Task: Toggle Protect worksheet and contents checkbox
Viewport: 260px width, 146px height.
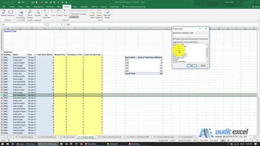Action: [x=174, y=39]
